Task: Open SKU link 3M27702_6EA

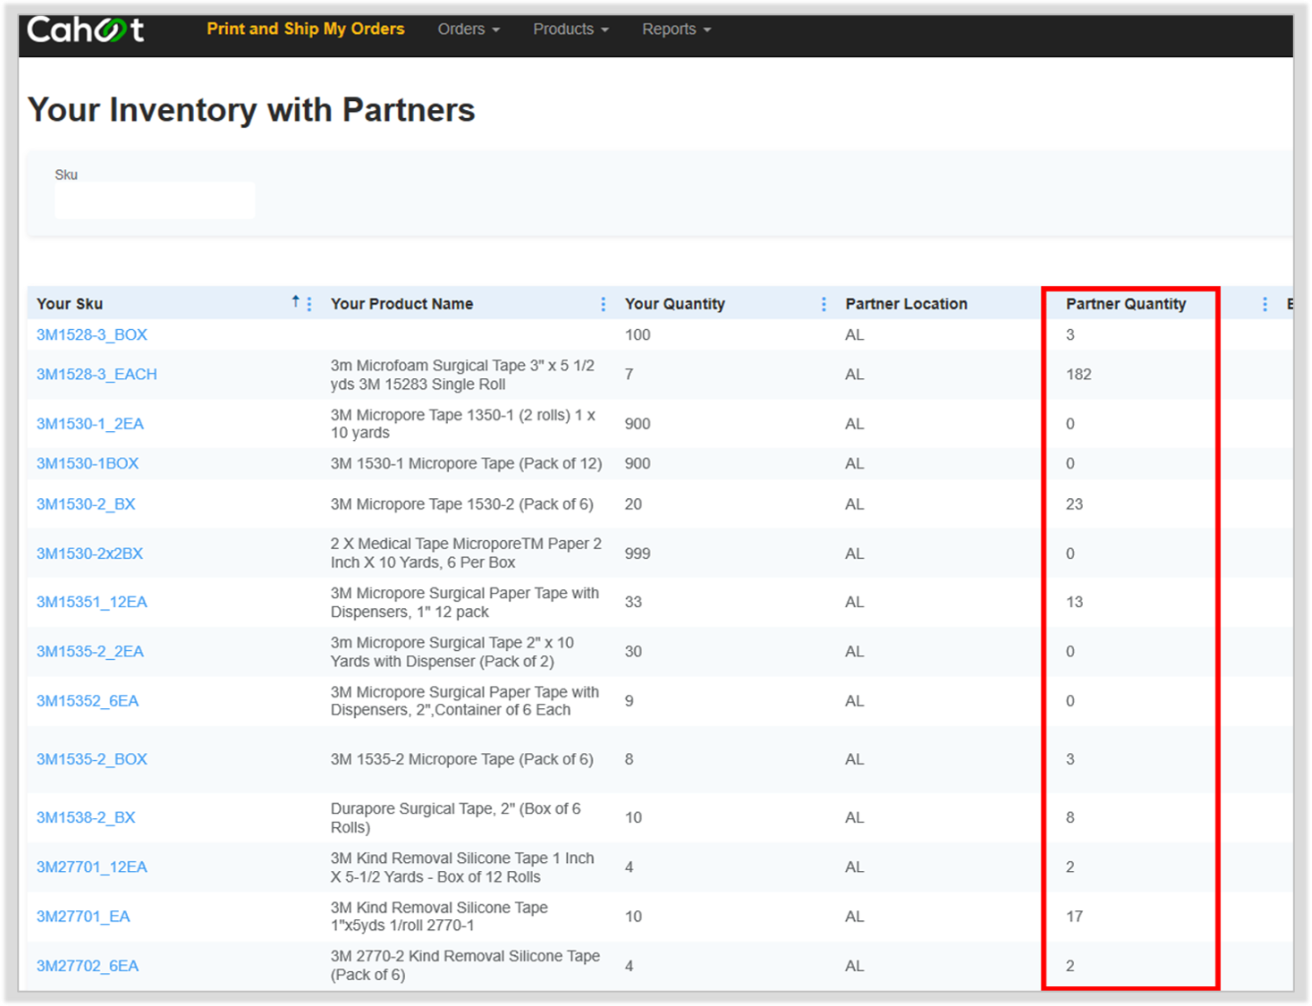Action: (x=88, y=966)
